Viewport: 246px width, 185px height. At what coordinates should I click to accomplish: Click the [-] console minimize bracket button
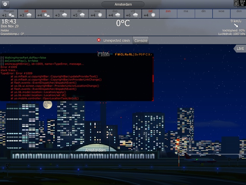coord(104,55)
